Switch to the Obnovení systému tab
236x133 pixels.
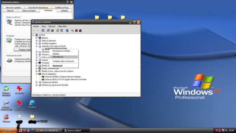click(13, 8)
